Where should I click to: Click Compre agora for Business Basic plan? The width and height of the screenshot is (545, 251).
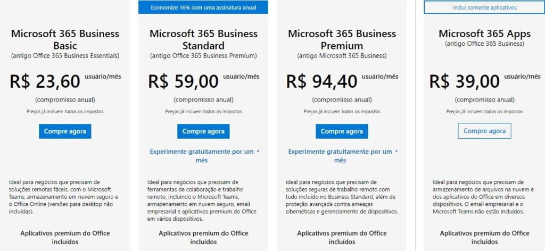coord(65,131)
